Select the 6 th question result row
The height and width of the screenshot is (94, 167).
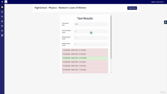(85, 70)
